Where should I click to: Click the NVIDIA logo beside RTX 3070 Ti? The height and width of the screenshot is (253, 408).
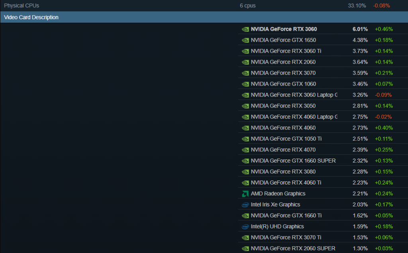[245, 237]
